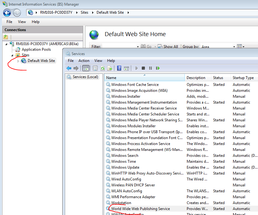Open the breadcrumb arrow after RM1016-PC0DD37Y
The width and height of the screenshot is (258, 215).
click(77, 12)
